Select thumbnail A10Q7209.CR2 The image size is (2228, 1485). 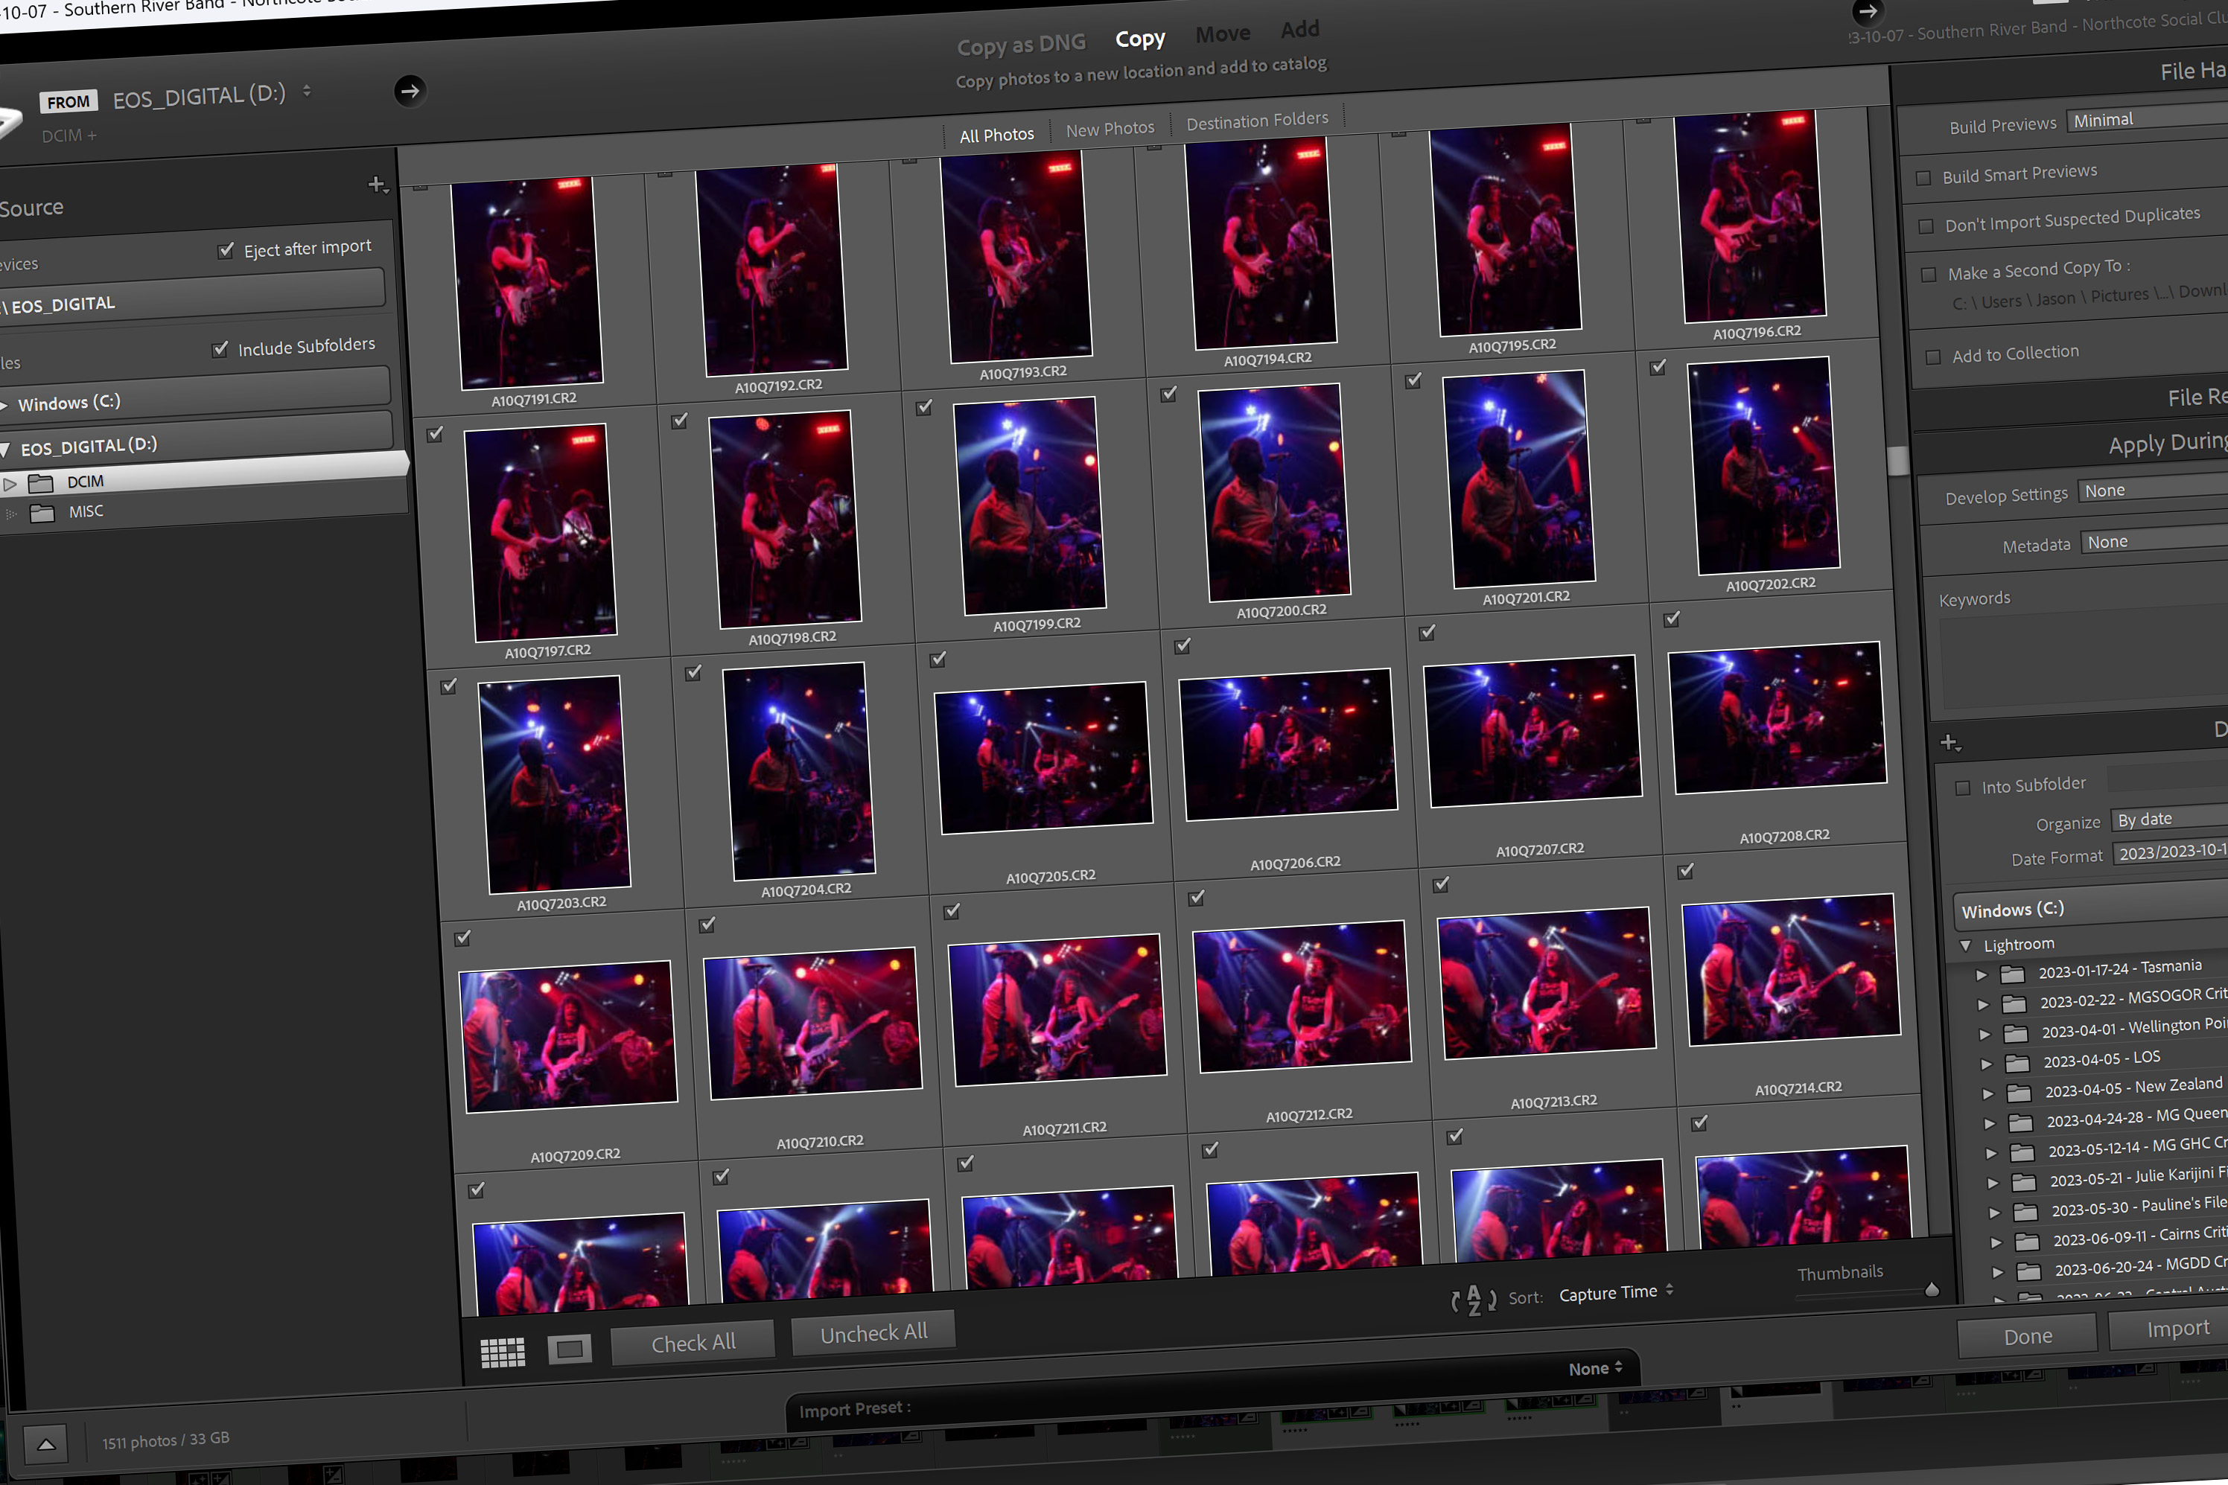[568, 1036]
